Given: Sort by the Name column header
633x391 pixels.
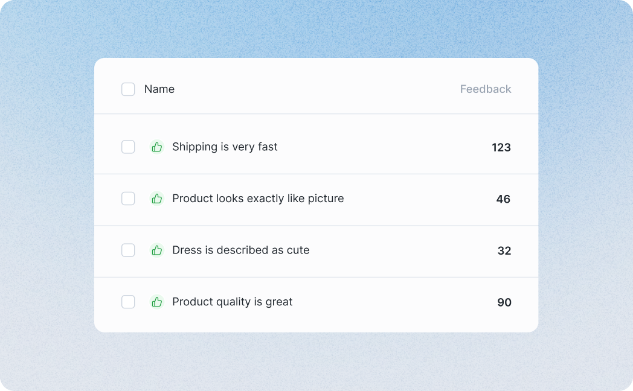Looking at the screenshot, I should point(159,89).
